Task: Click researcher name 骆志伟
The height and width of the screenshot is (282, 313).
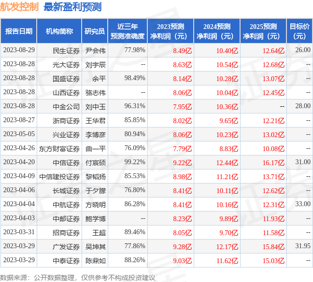Action: pyautogui.click(x=96, y=93)
